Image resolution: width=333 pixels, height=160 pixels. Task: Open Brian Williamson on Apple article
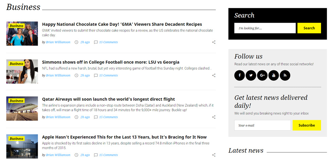point(58,155)
